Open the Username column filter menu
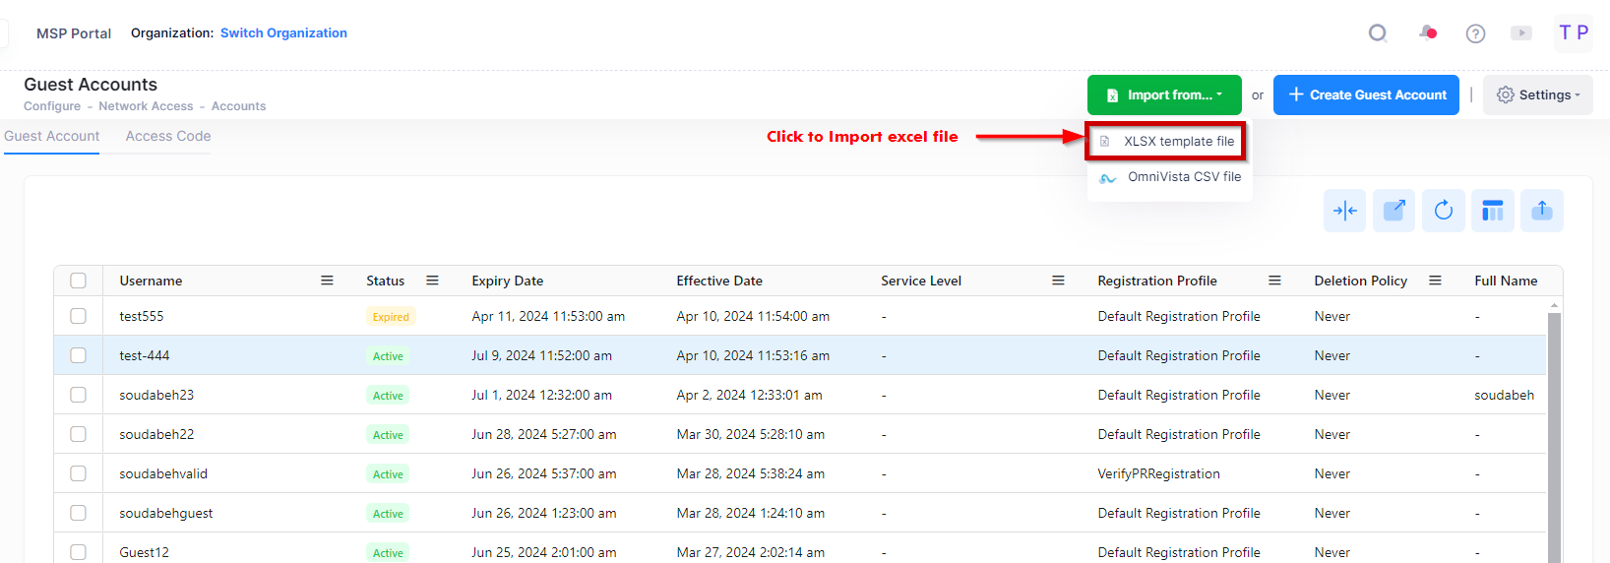The image size is (1610, 563). click(x=327, y=281)
